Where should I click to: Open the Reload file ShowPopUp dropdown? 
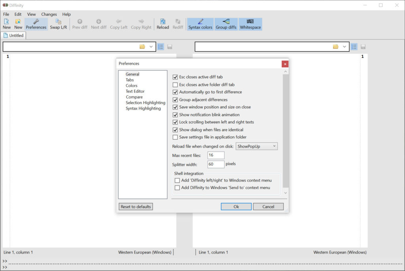pyautogui.click(x=256, y=146)
